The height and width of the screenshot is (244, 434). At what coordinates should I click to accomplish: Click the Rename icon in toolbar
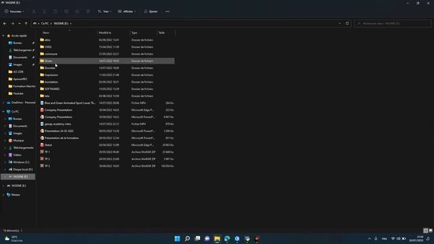pos(66,12)
